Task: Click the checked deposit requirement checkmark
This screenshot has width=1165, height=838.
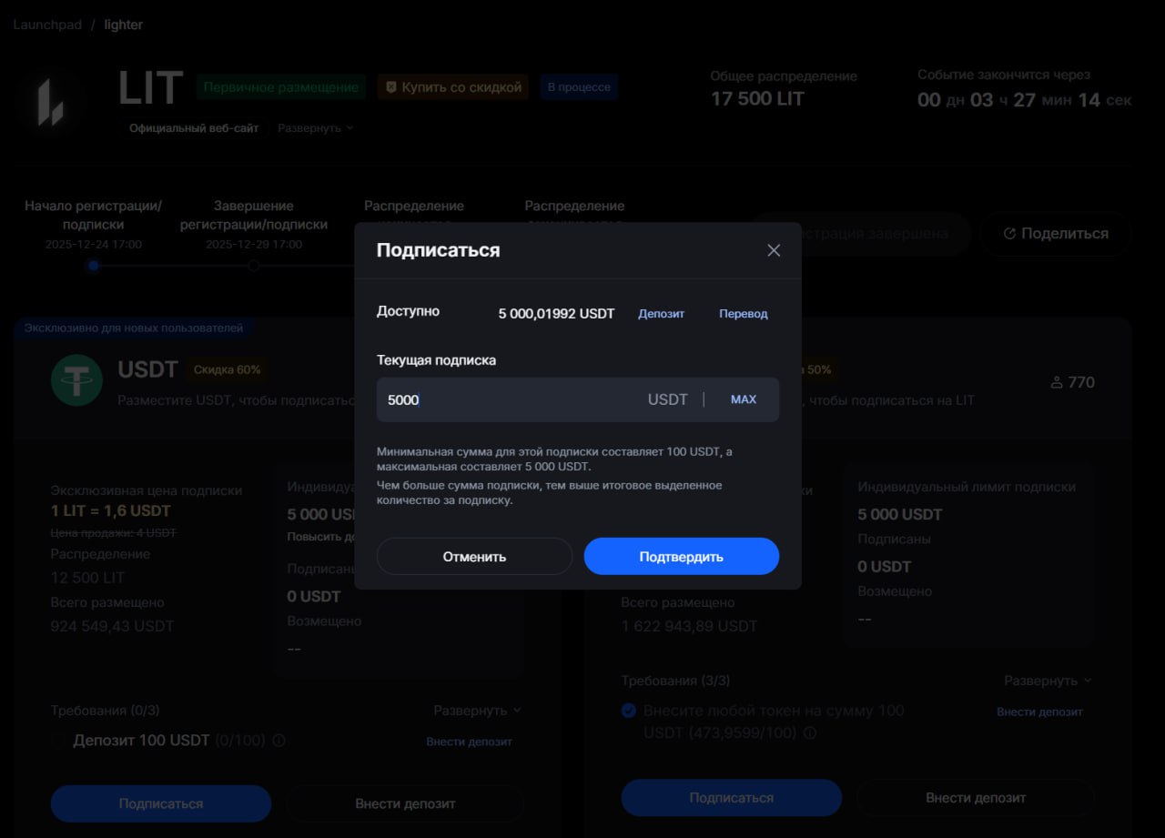Action: tap(628, 711)
